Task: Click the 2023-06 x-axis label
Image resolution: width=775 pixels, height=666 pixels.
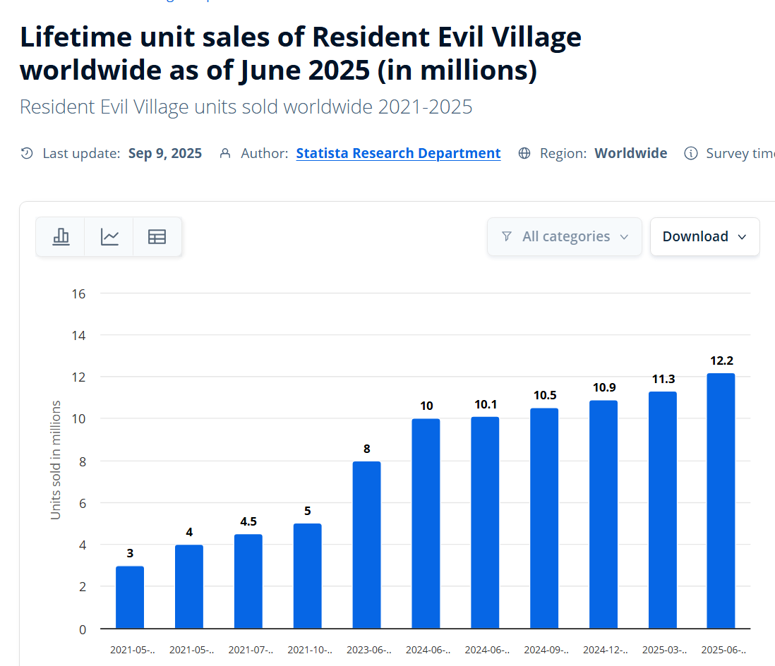Action: coord(368,650)
